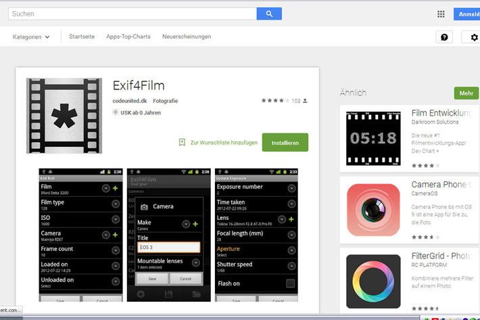Click the Ähnlich section heading
The width and height of the screenshot is (480, 320).
[x=353, y=93]
